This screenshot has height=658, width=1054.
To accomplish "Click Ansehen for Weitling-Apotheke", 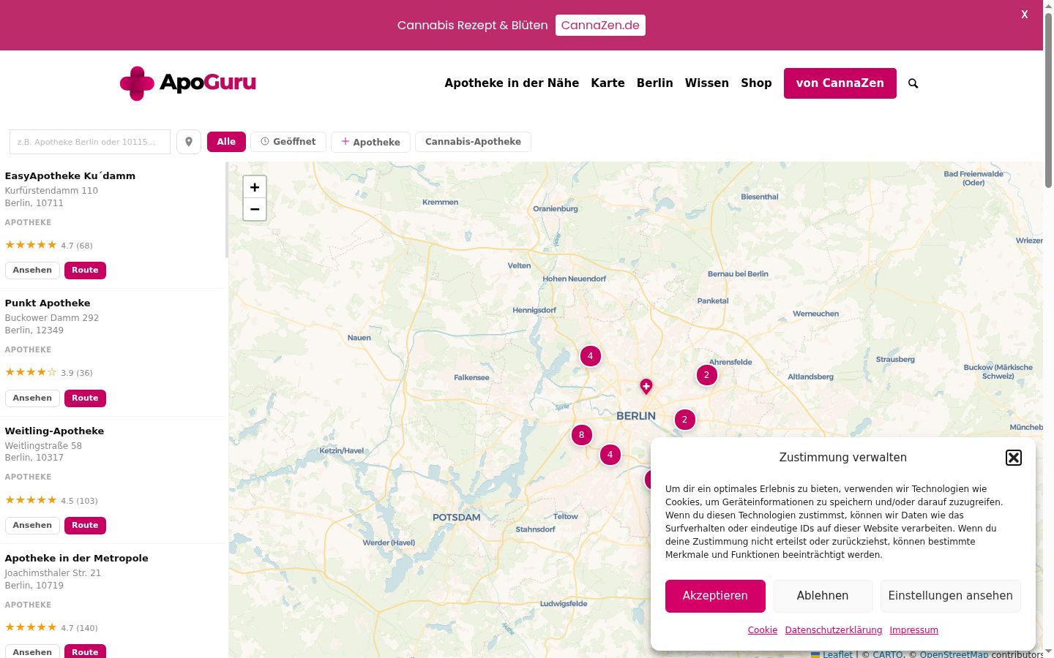I will coord(32,526).
